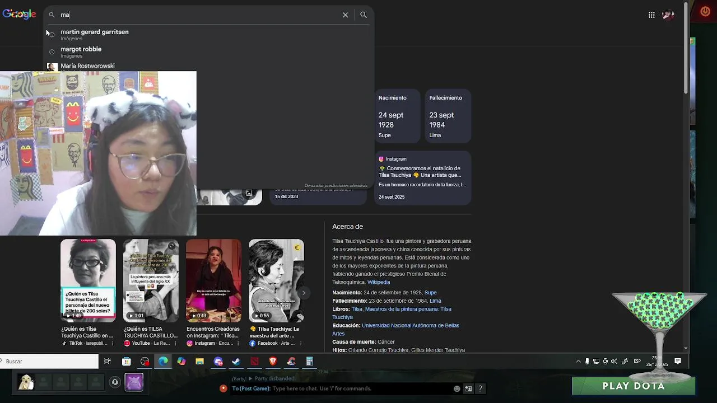The height and width of the screenshot is (403, 717).
Task: Play the YouTube 1:01 Tilsa video
Action: 151,280
